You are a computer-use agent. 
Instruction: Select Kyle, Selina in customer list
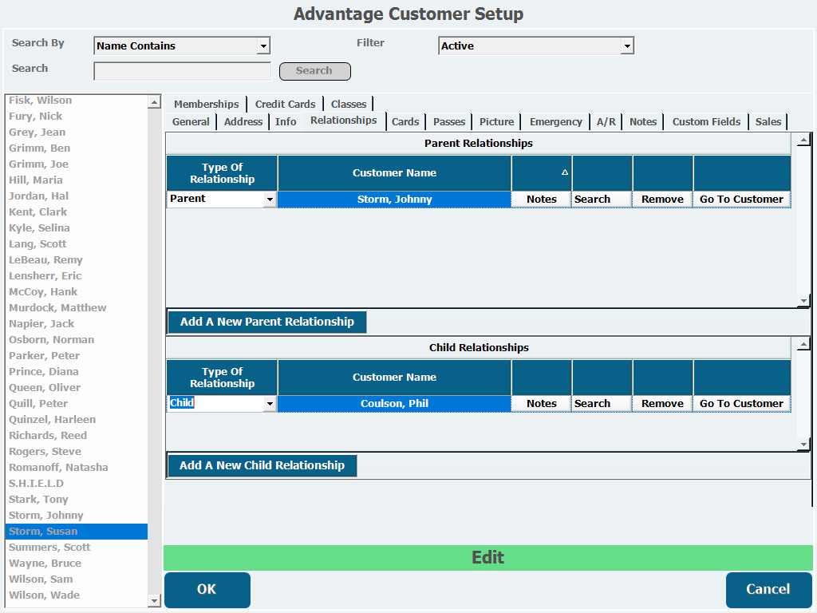coord(77,227)
